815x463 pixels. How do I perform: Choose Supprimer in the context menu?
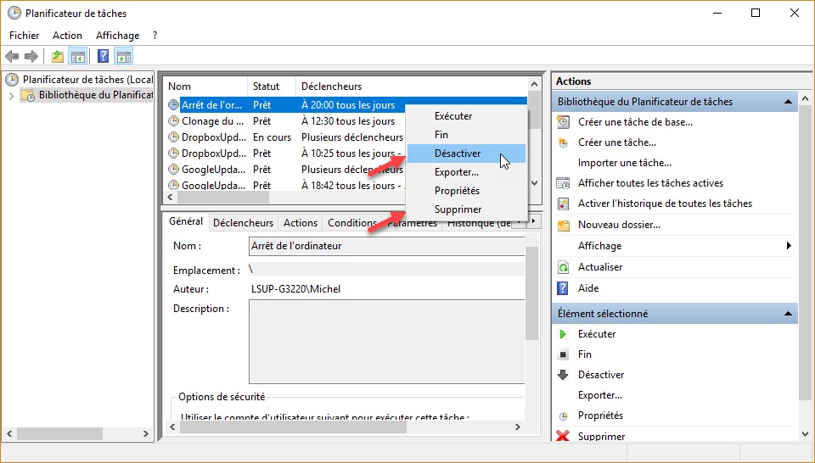[458, 209]
